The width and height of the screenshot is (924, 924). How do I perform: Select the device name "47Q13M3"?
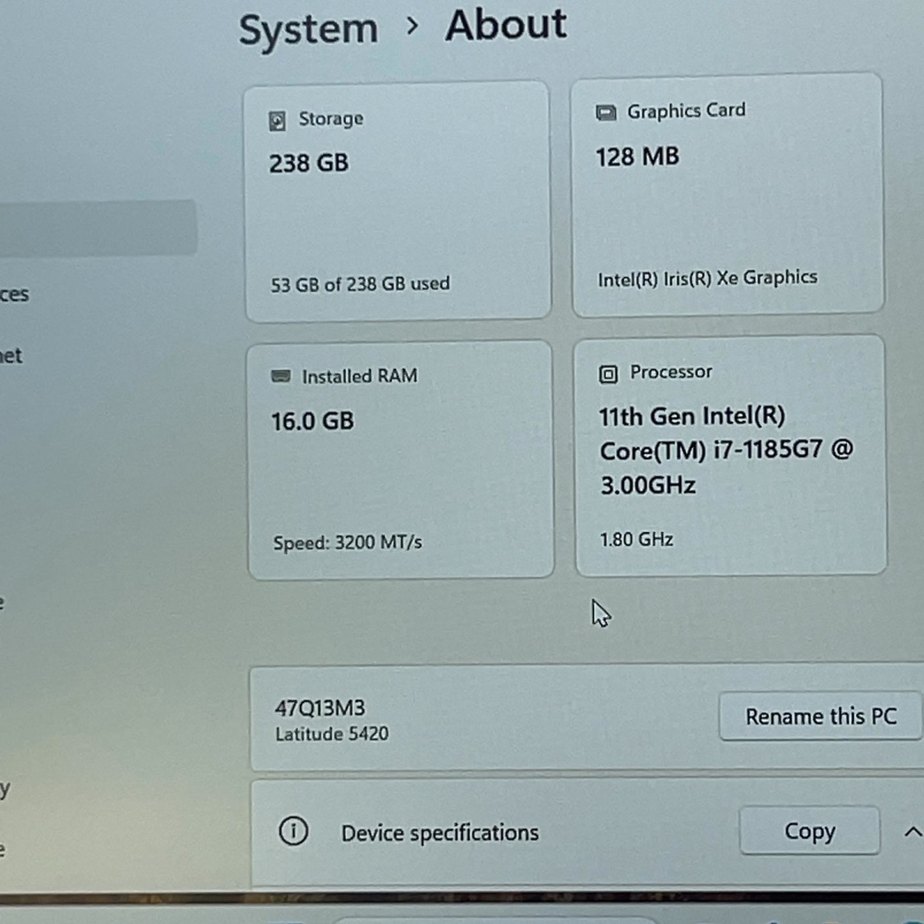click(x=320, y=709)
